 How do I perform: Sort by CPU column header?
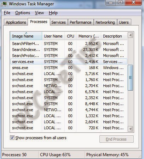click(70, 36)
